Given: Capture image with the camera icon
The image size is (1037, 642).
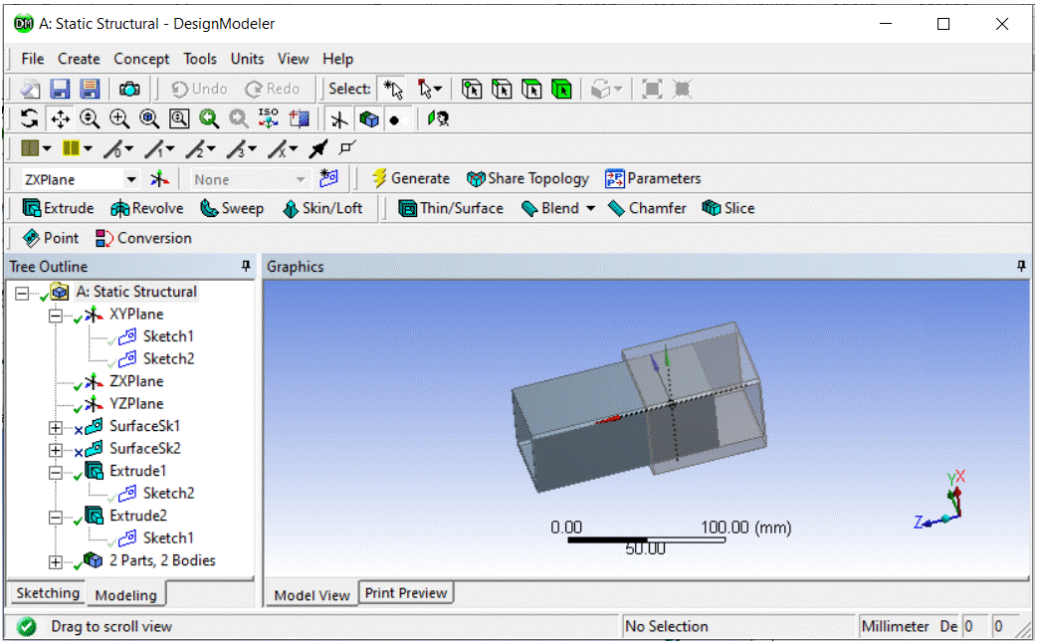Looking at the screenshot, I should (x=129, y=89).
